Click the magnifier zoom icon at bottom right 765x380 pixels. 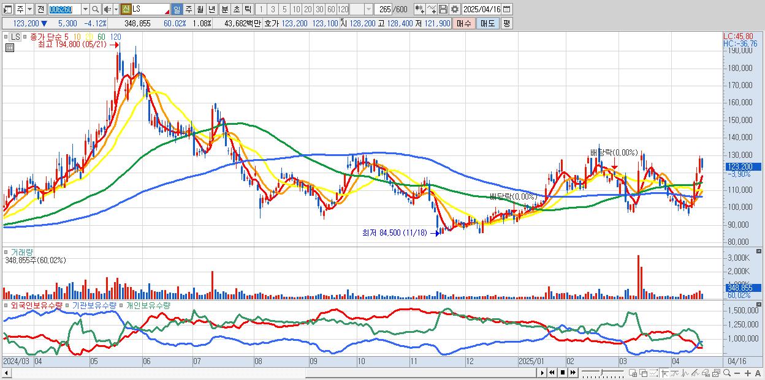coord(727,373)
